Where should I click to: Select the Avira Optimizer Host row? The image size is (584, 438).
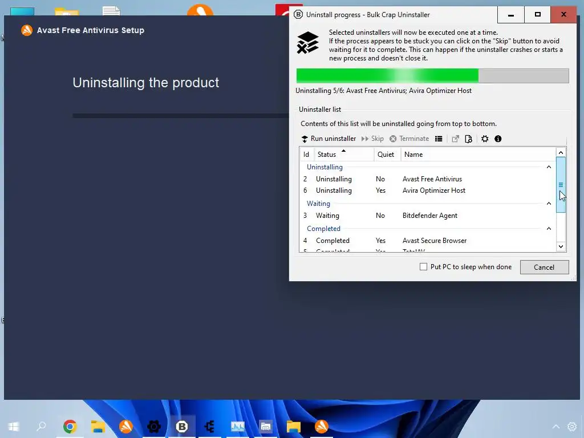(428, 190)
